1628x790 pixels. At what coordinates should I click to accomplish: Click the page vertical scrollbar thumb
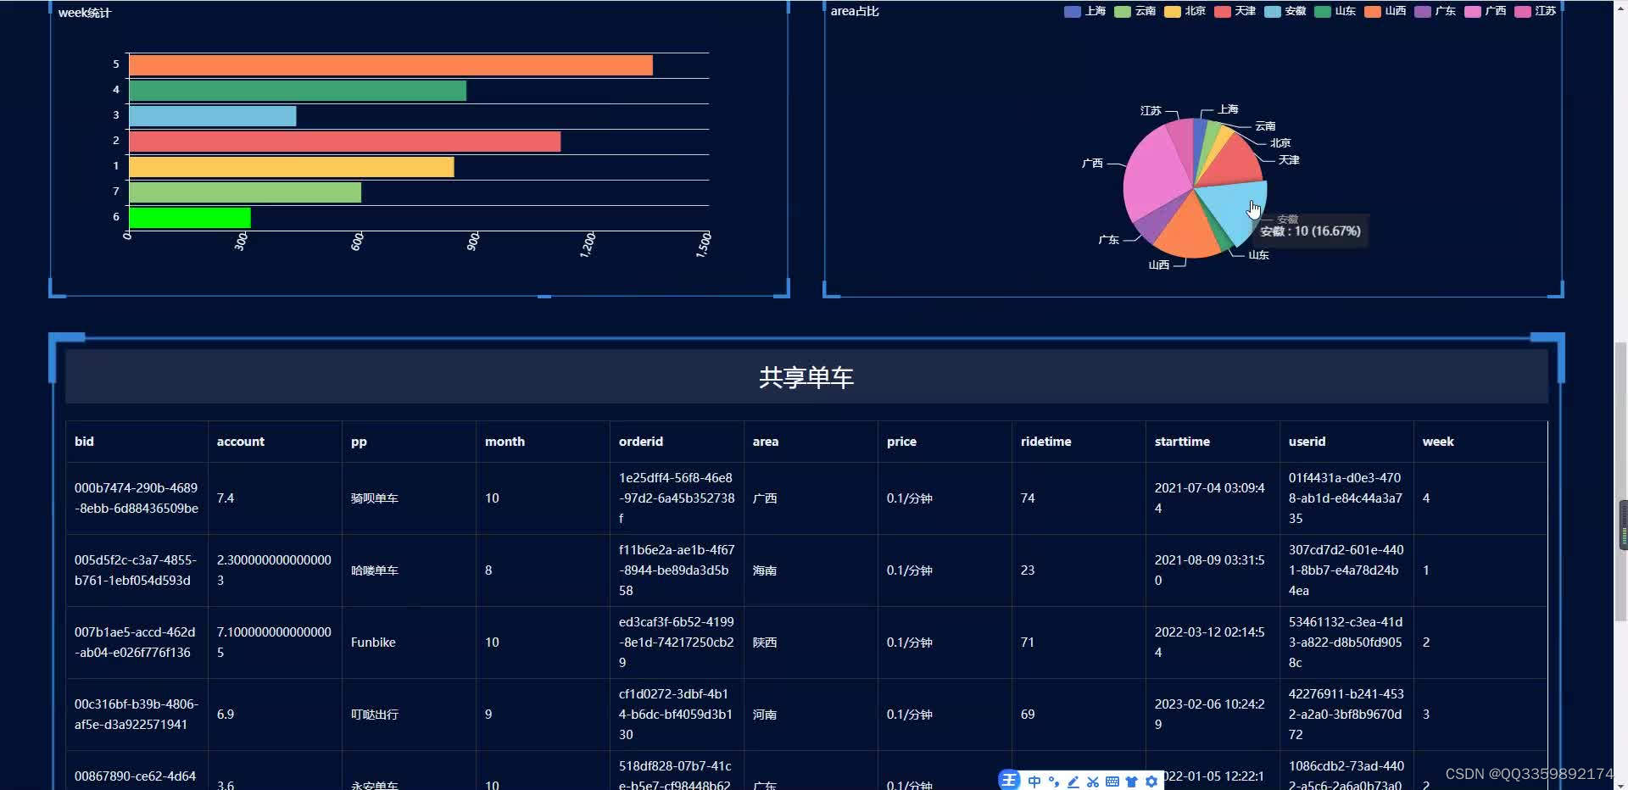[1621, 481]
